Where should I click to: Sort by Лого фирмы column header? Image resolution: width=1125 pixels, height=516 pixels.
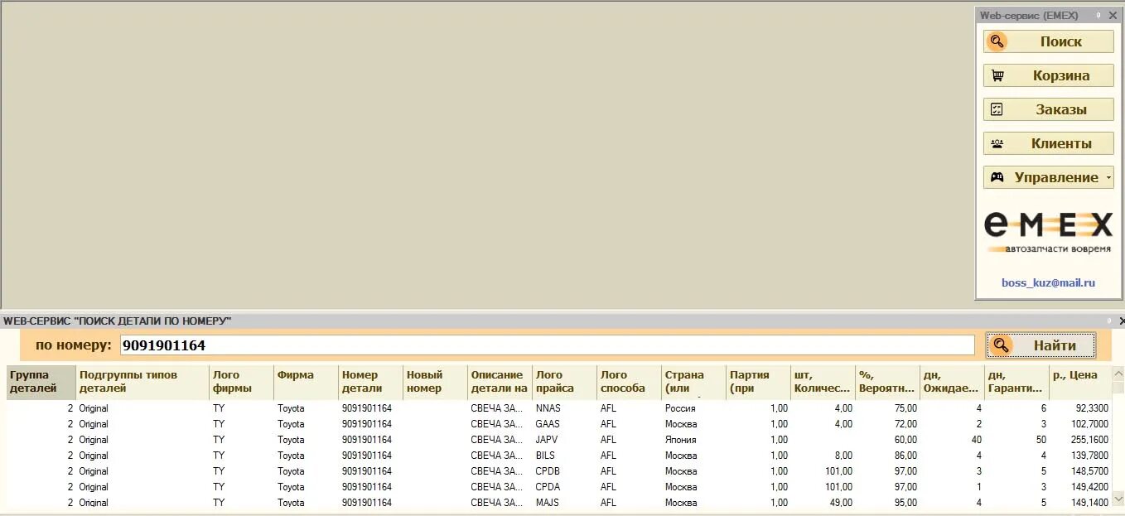pos(241,382)
